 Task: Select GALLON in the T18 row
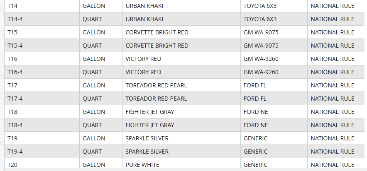[x=94, y=112]
